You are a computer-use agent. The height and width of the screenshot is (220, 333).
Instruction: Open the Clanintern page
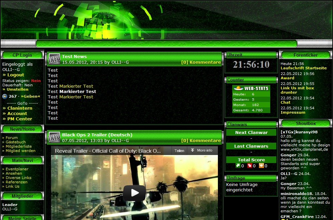[20, 108]
